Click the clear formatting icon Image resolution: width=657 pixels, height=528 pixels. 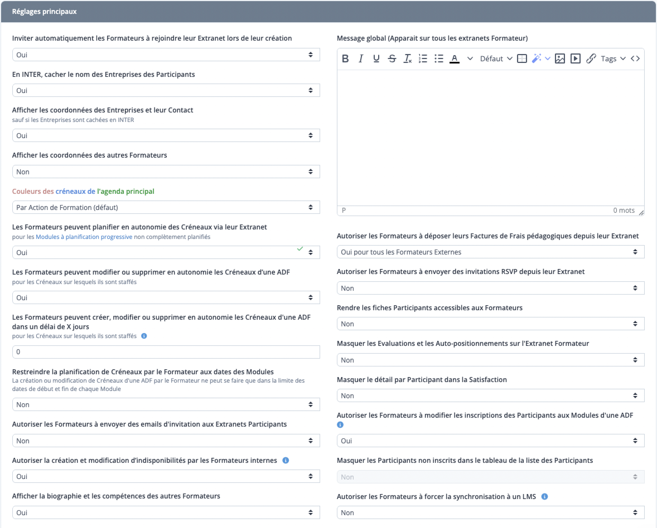pyautogui.click(x=407, y=58)
